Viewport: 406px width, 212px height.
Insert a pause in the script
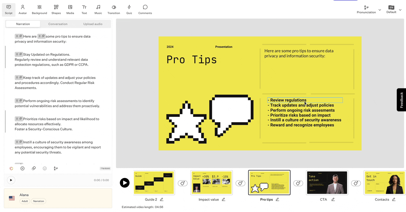tap(22, 168)
